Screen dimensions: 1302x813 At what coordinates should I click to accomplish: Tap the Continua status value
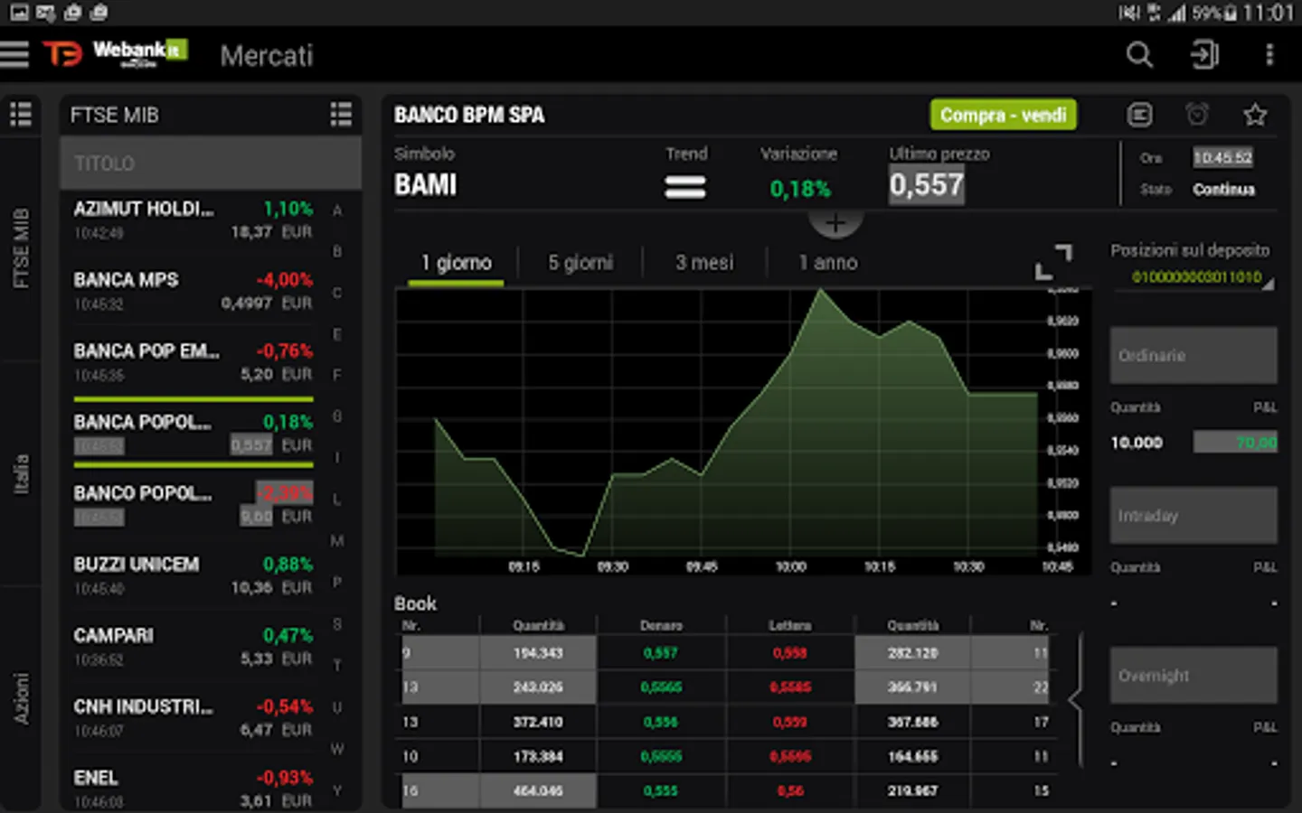point(1223,190)
